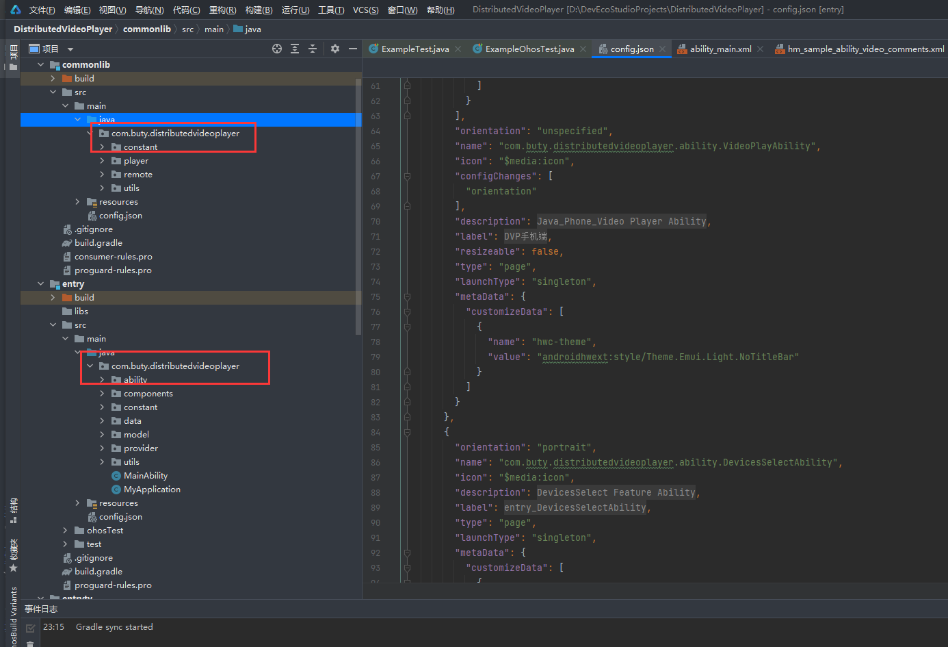Screen dimensions: 948x647
Task: Open the 帮助(H) menu
Action: pos(440,10)
